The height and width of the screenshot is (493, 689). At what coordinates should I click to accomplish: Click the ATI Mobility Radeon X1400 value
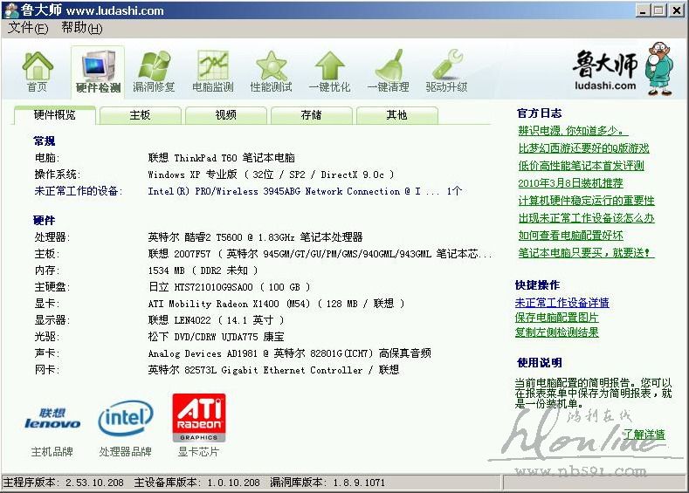point(276,304)
